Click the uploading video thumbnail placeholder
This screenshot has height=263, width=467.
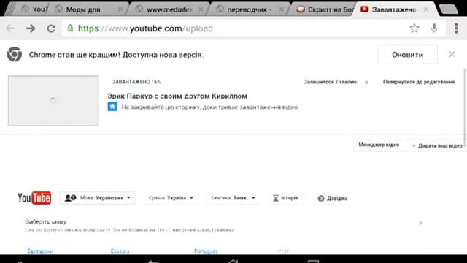(x=53, y=101)
